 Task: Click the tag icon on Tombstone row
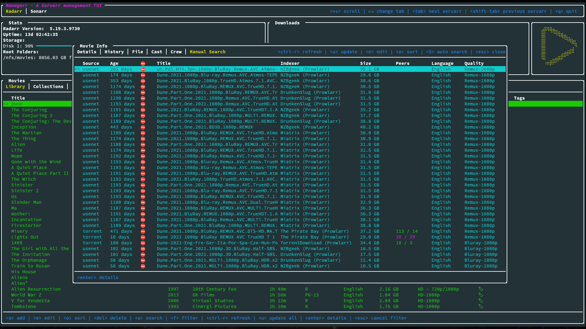(x=481, y=306)
